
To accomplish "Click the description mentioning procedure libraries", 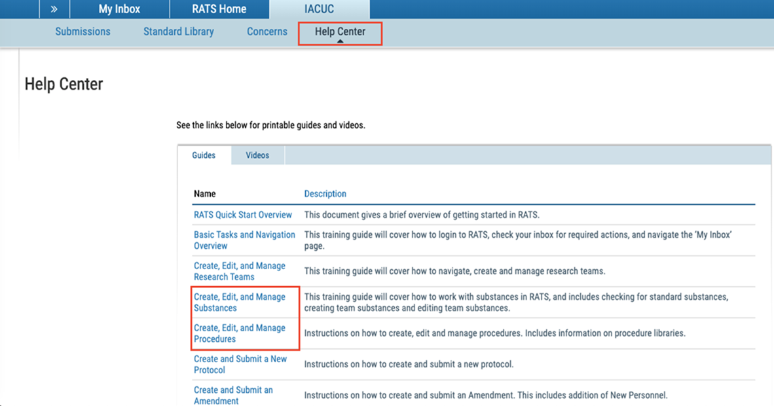I will tap(494, 333).
